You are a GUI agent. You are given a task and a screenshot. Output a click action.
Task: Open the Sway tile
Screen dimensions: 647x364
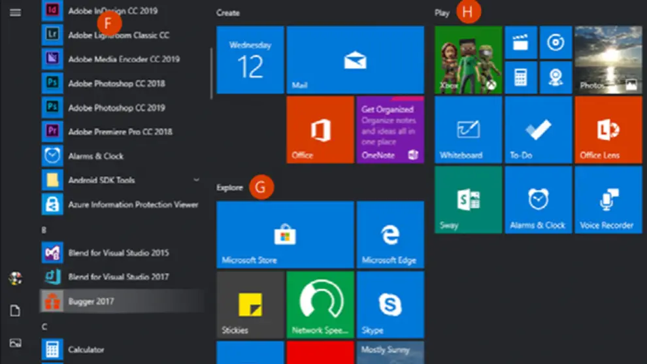(469, 200)
